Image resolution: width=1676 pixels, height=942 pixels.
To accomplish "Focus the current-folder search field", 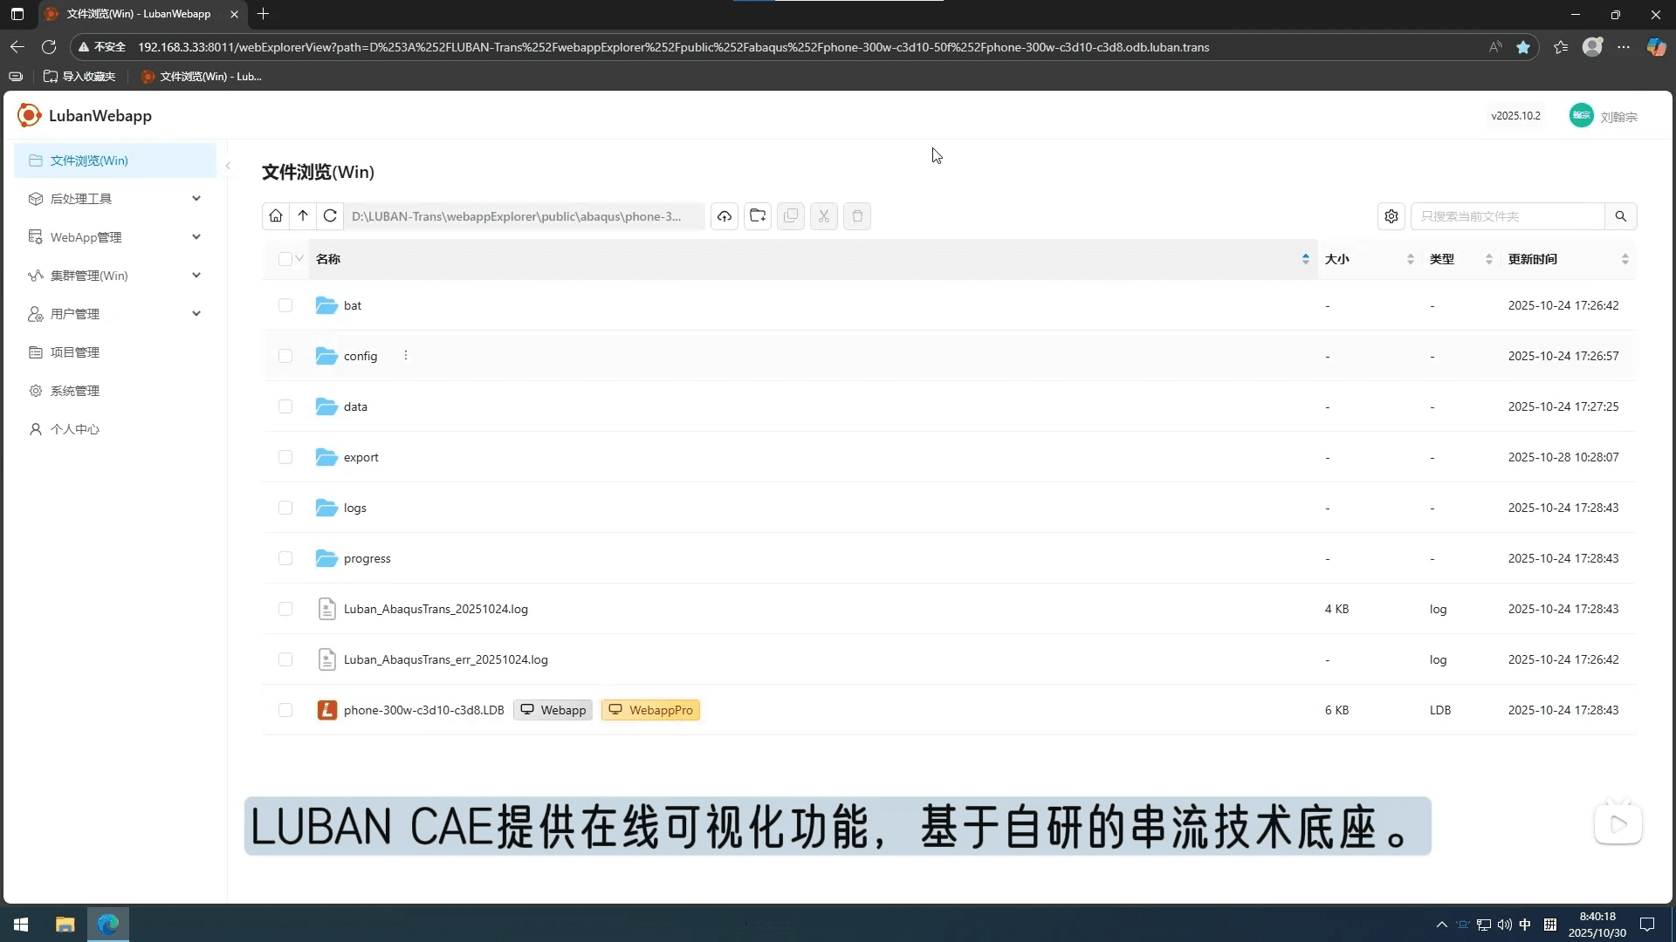I will (1507, 216).
